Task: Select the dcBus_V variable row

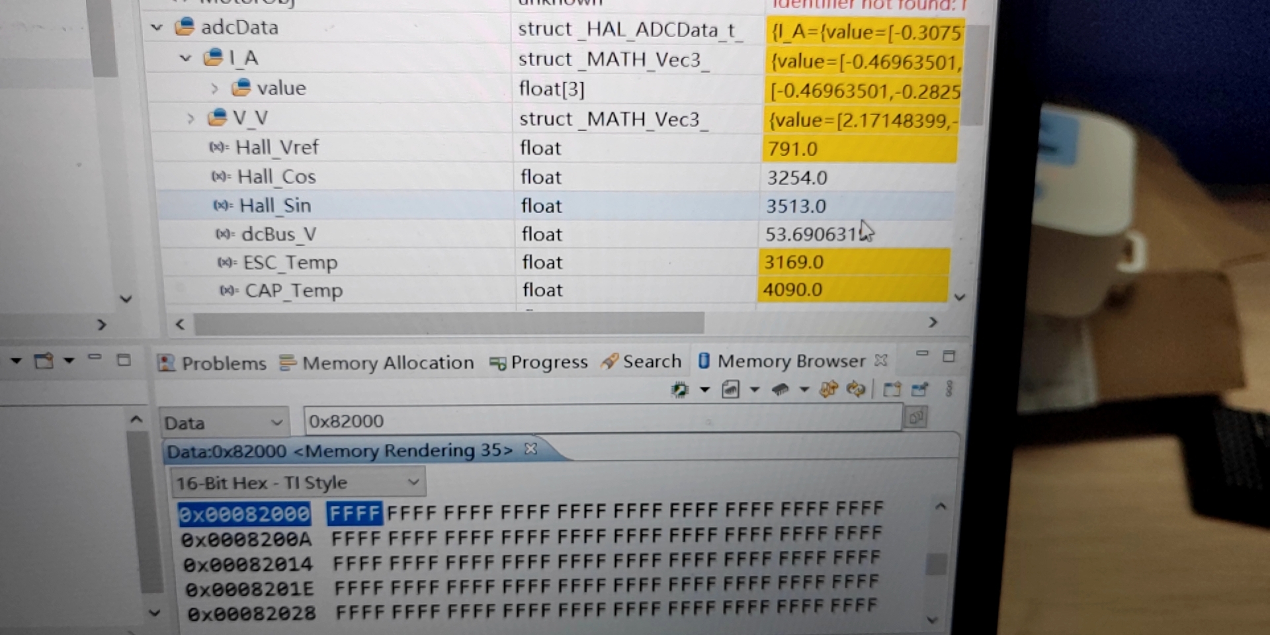Action: 554,234
